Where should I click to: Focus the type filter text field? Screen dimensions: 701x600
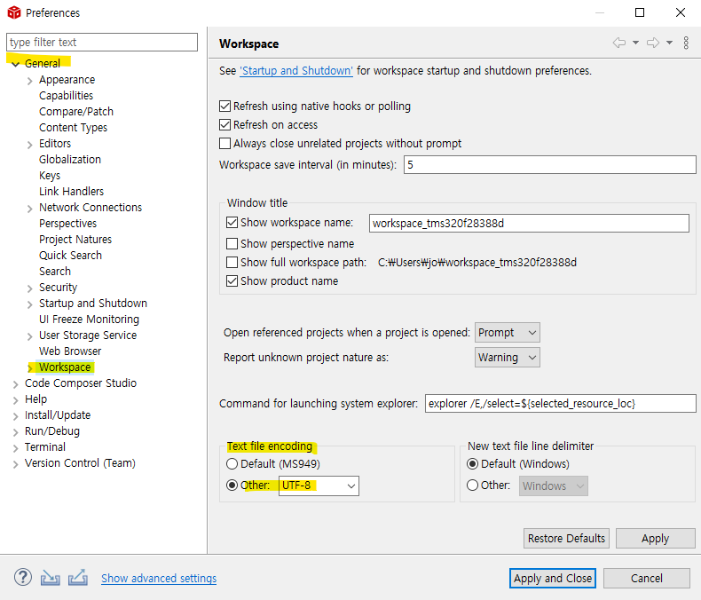point(102,42)
